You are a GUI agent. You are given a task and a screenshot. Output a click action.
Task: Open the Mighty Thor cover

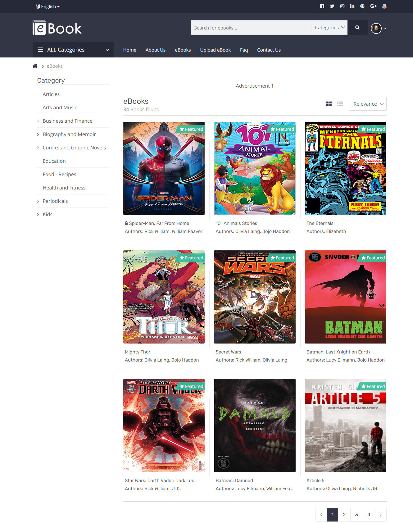(x=164, y=297)
